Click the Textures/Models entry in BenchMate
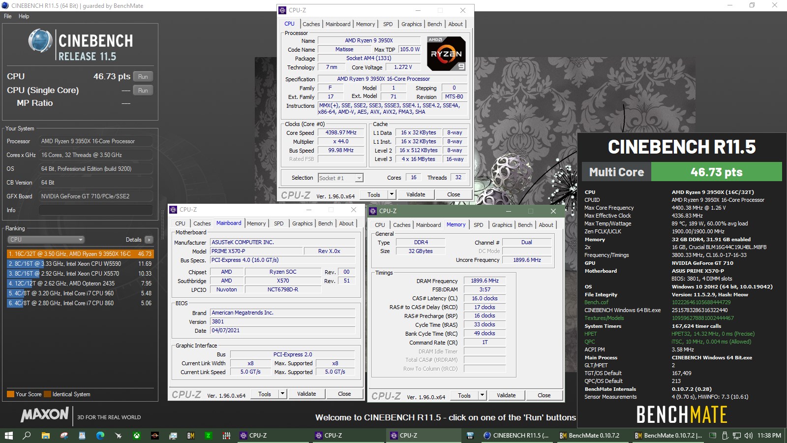Image resolution: width=787 pixels, height=443 pixels. (604, 318)
